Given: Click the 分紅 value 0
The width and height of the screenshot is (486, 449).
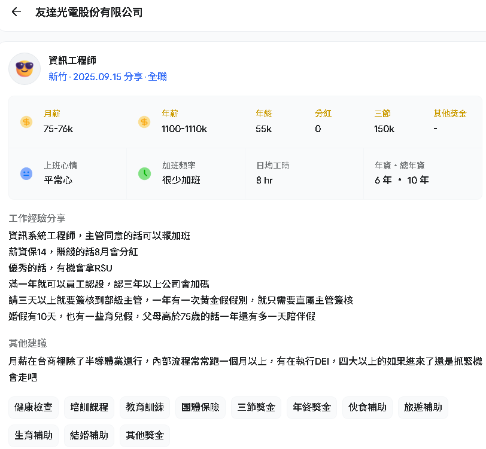Looking at the screenshot, I should point(318,129).
